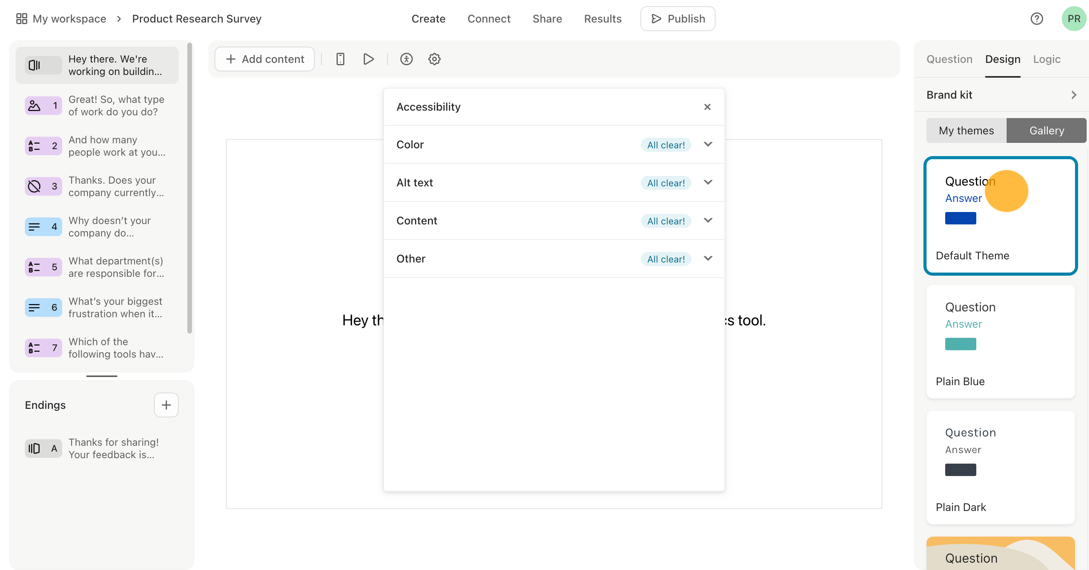Viewport: 1089px width, 570px height.
Task: Select 'Great! So, what type of work' question
Action: (116, 106)
